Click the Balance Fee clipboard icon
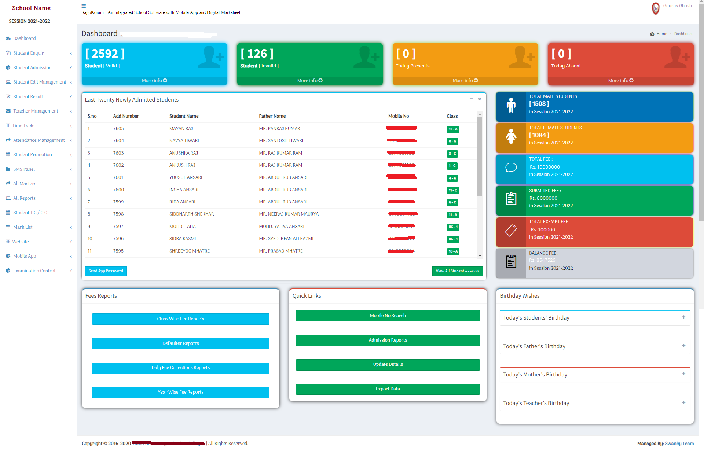 511,262
